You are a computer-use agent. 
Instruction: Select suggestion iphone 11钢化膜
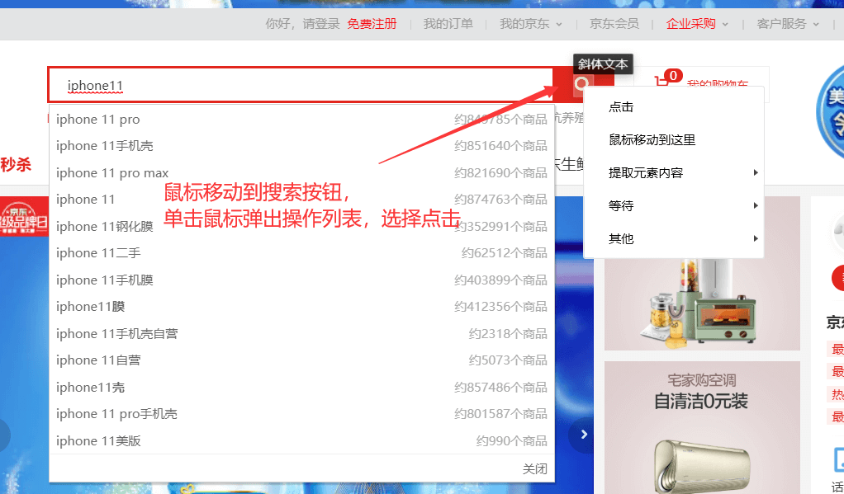[301, 226]
